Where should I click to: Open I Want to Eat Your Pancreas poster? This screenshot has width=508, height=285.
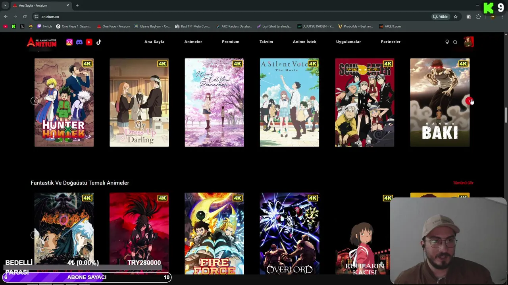(214, 103)
